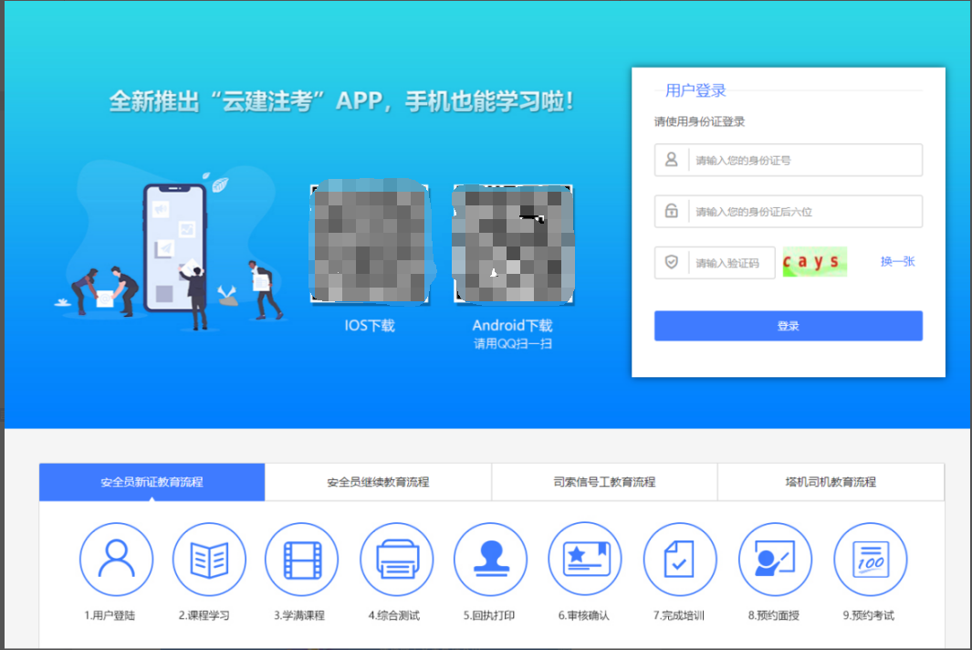This screenshot has width=972, height=650.
Task: Click the 完成培训 document check icon
Action: point(679,559)
